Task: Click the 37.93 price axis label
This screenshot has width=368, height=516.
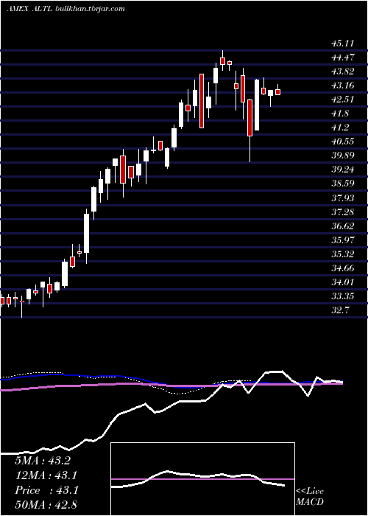Action: point(342,198)
